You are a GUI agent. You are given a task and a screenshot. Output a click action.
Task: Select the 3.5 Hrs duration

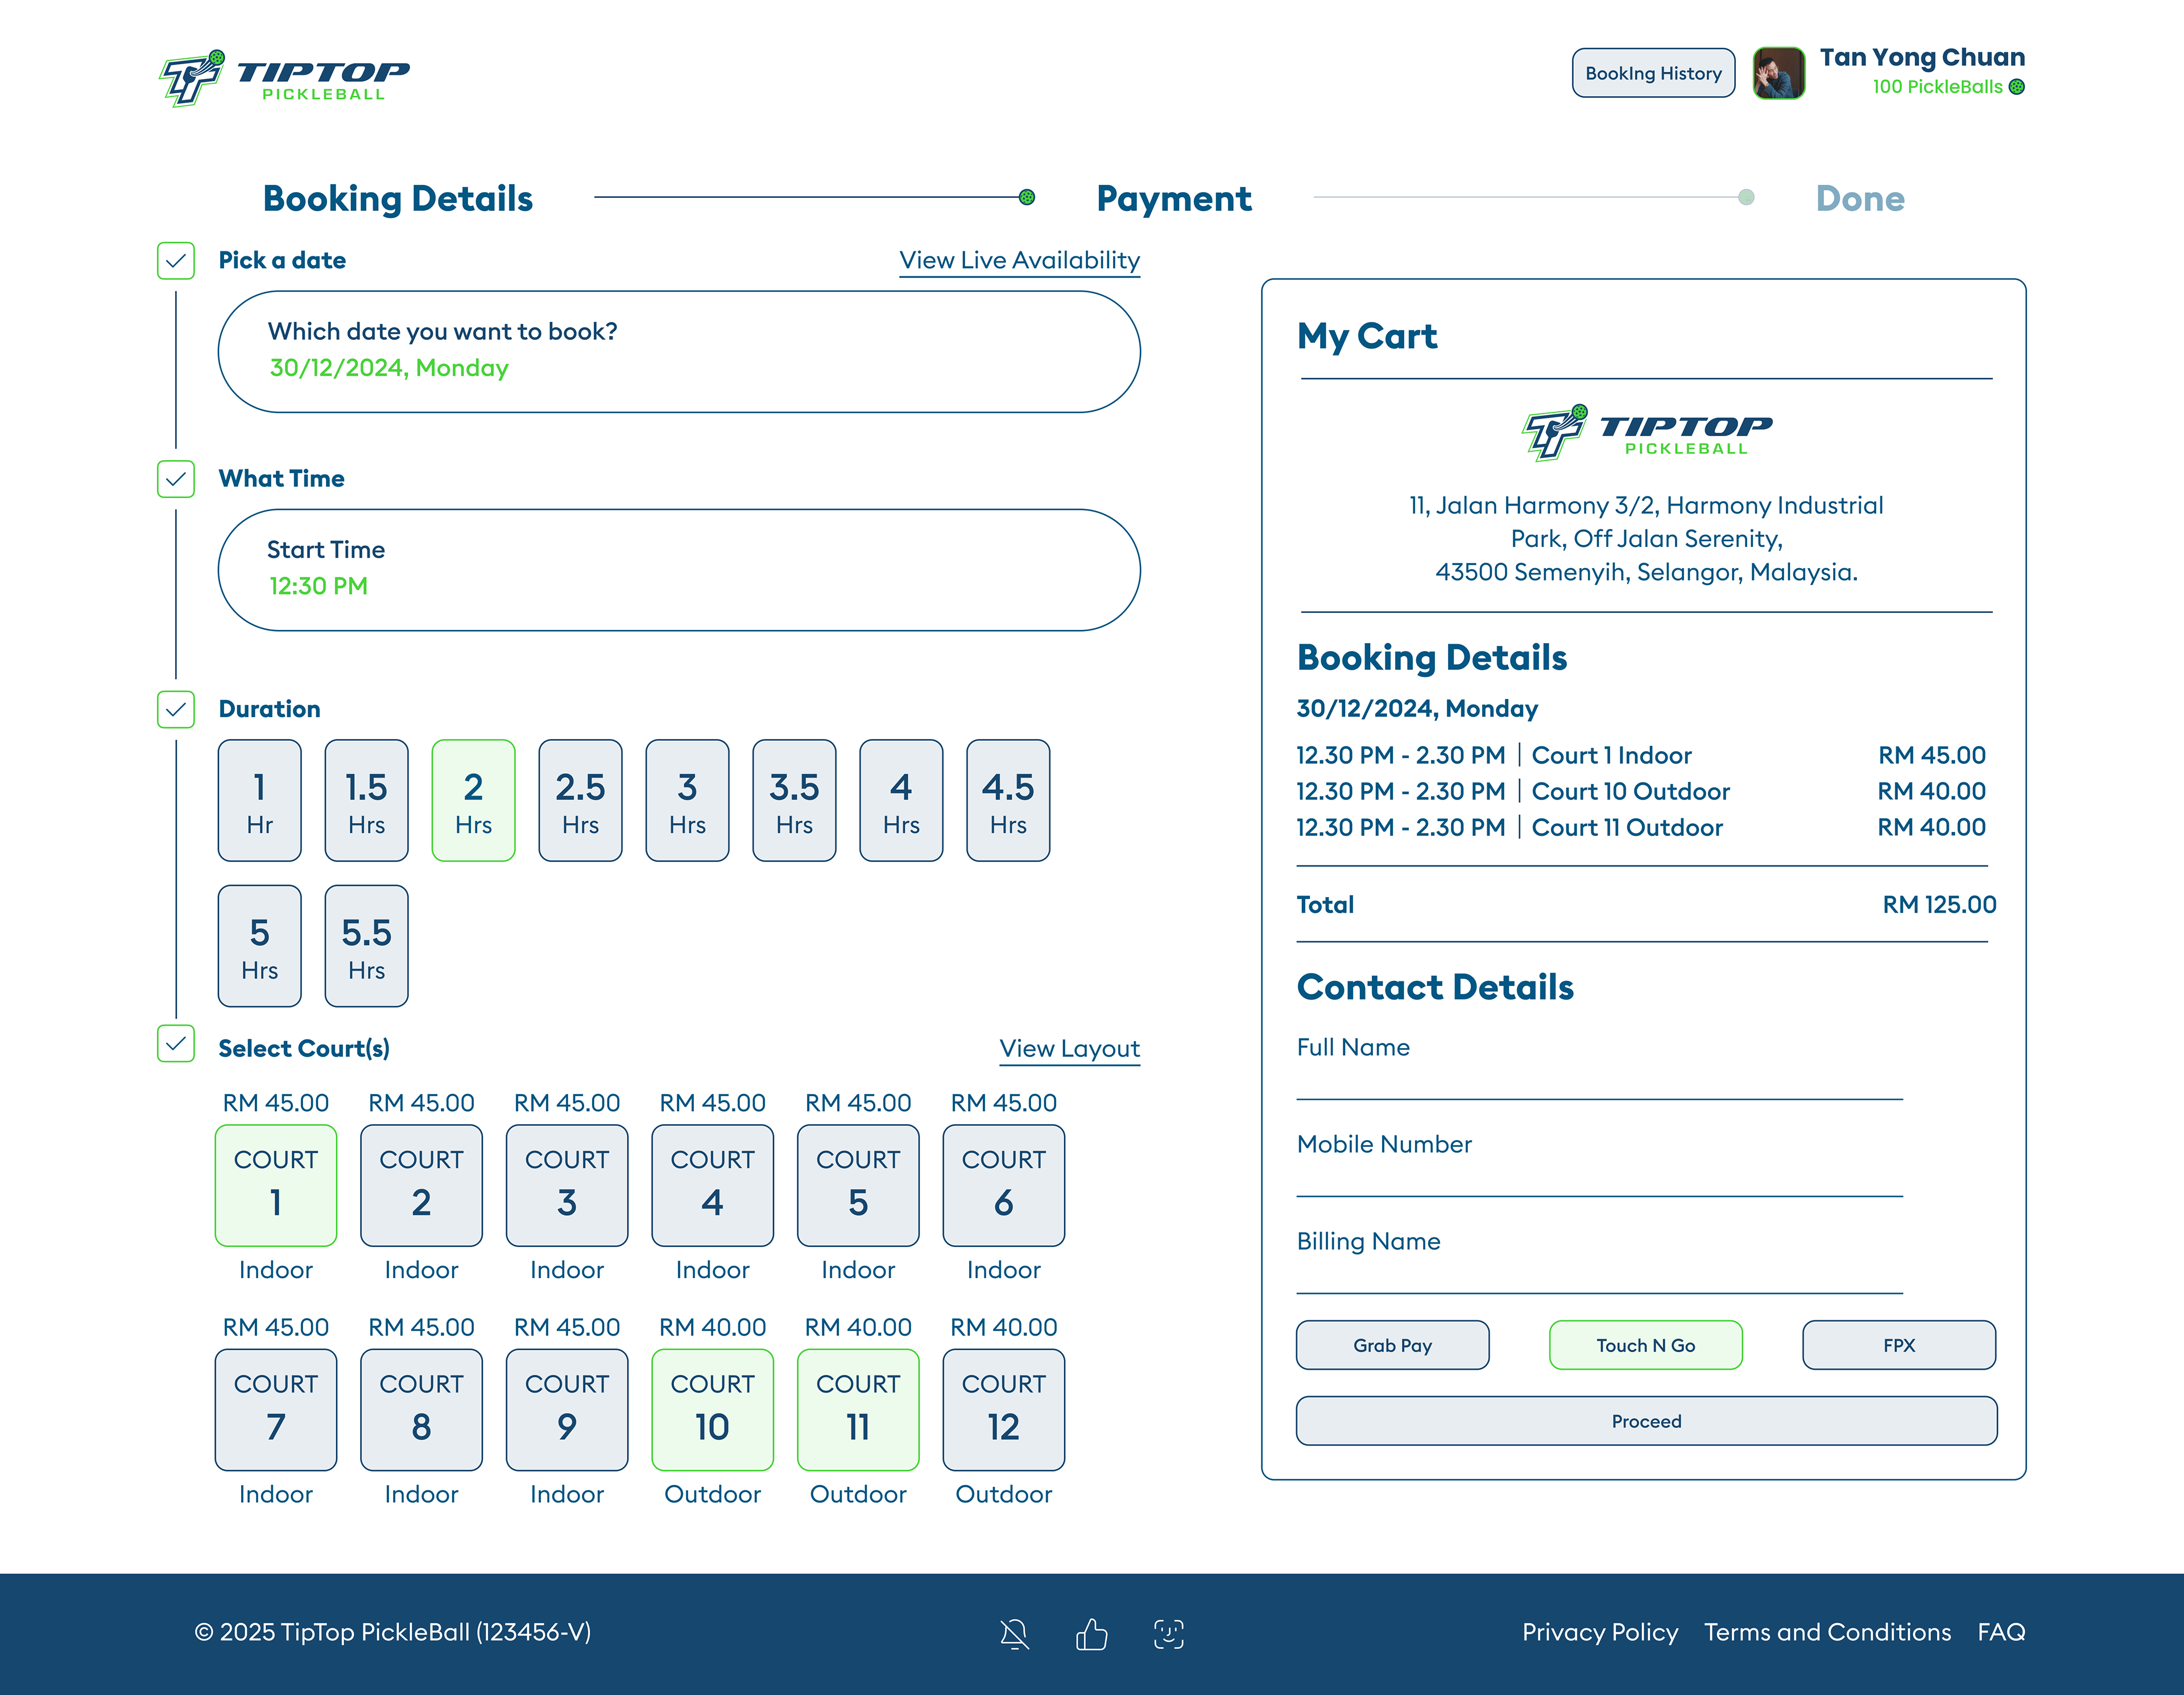pos(795,800)
